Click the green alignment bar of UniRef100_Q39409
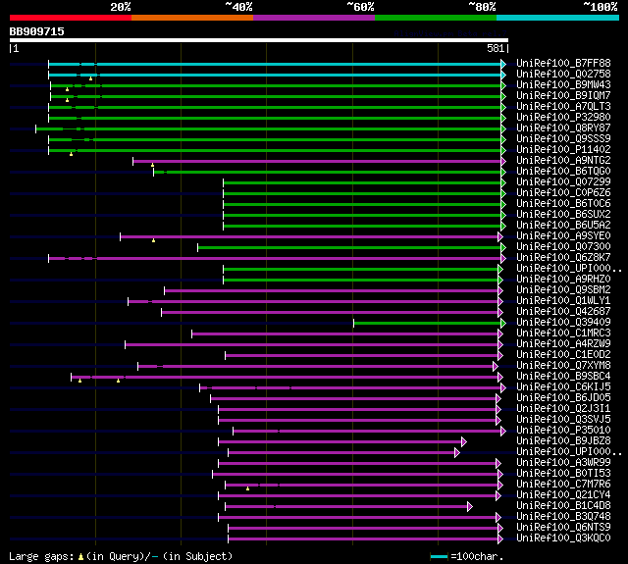The width and height of the screenshot is (628, 564). 428,324
